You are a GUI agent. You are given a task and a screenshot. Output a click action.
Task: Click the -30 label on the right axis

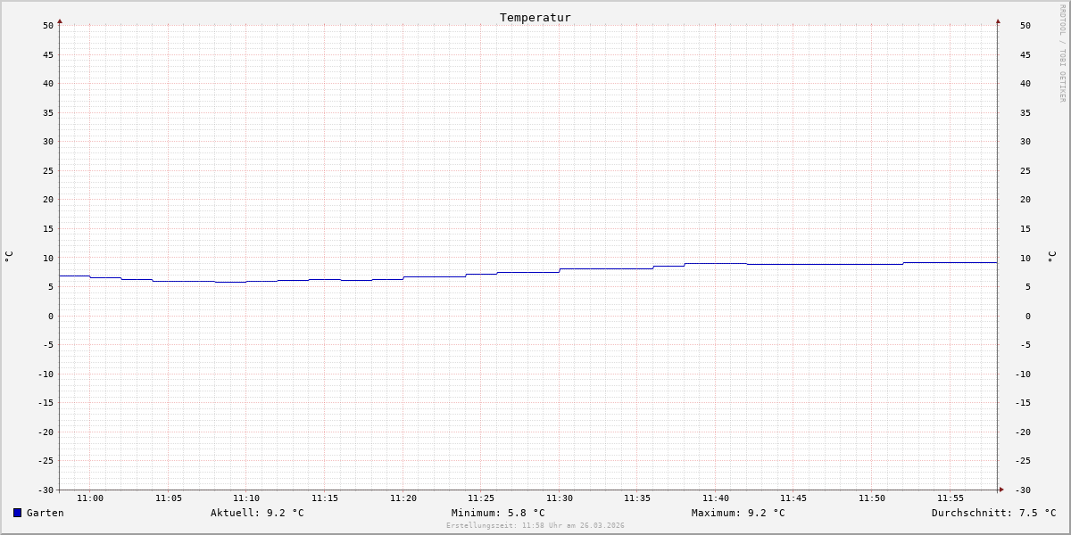click(1023, 490)
